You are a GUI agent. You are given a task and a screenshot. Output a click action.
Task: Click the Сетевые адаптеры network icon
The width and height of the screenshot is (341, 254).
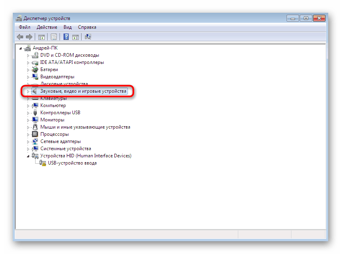point(35,141)
